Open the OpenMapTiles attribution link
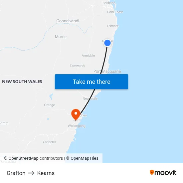 point(82,158)
